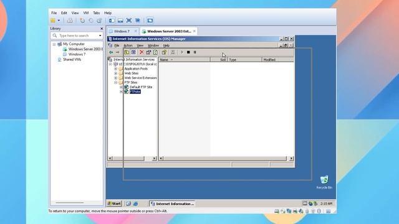Select the Windows Server 2003 Ent... tab
399x224 pixels.
coord(169,31)
